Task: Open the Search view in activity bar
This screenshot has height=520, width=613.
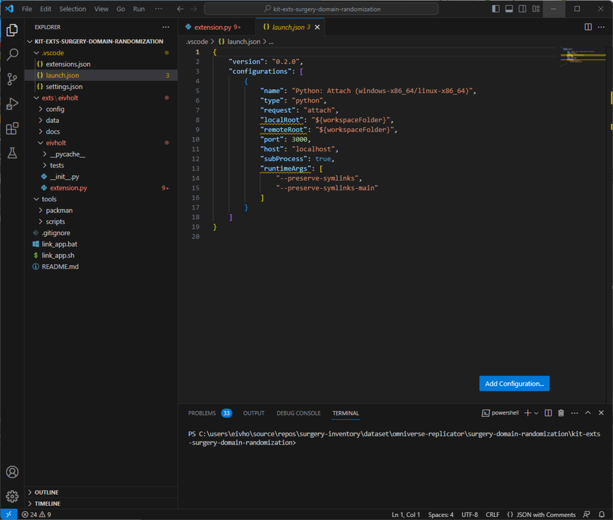Action: point(12,55)
